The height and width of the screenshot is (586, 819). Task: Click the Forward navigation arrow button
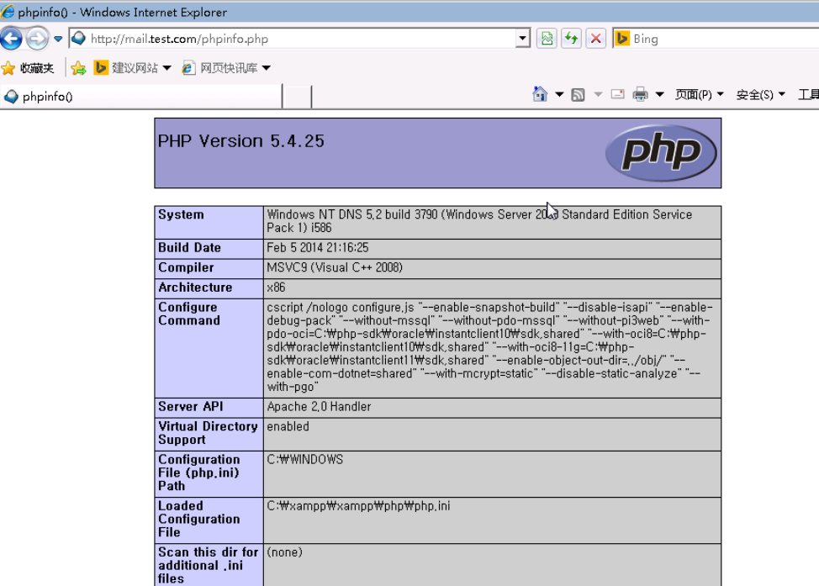[37, 39]
